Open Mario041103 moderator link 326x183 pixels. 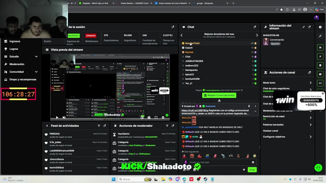click(x=151, y=137)
